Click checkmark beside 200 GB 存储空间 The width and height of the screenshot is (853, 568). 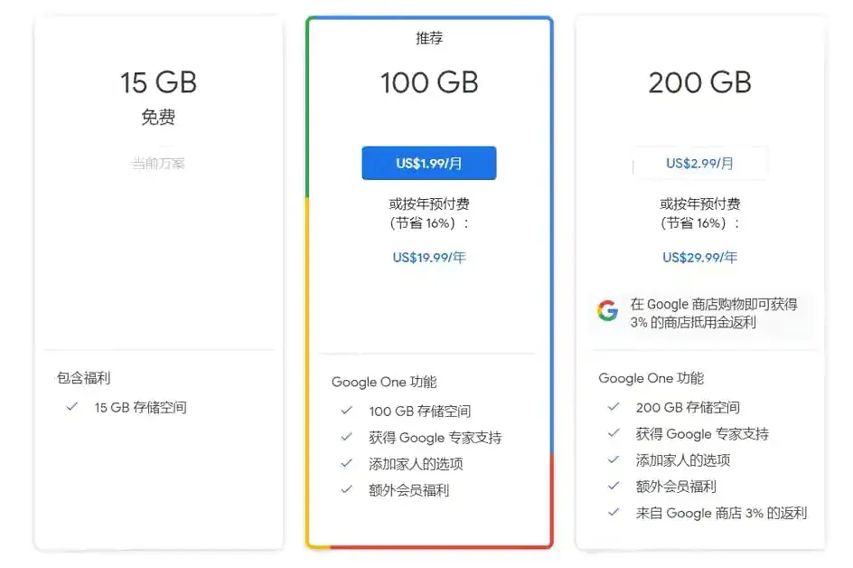(614, 407)
